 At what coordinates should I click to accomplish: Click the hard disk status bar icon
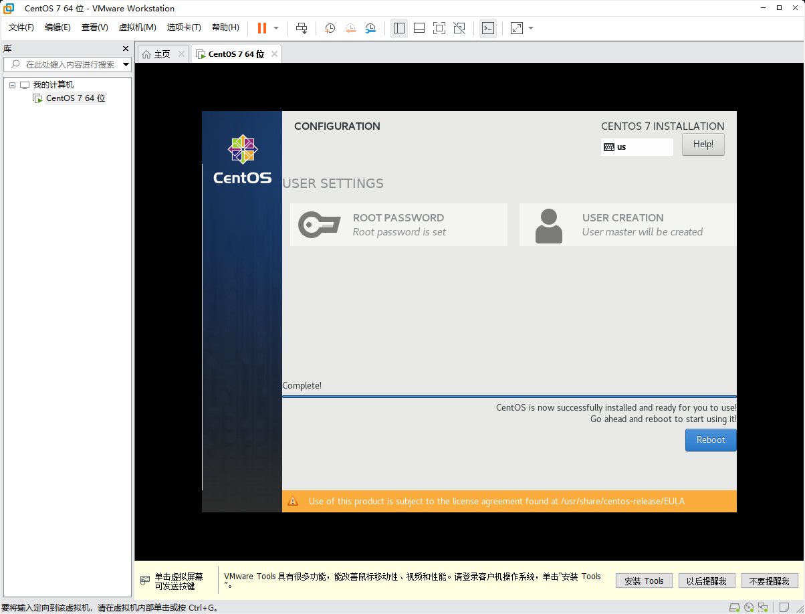[734, 607]
